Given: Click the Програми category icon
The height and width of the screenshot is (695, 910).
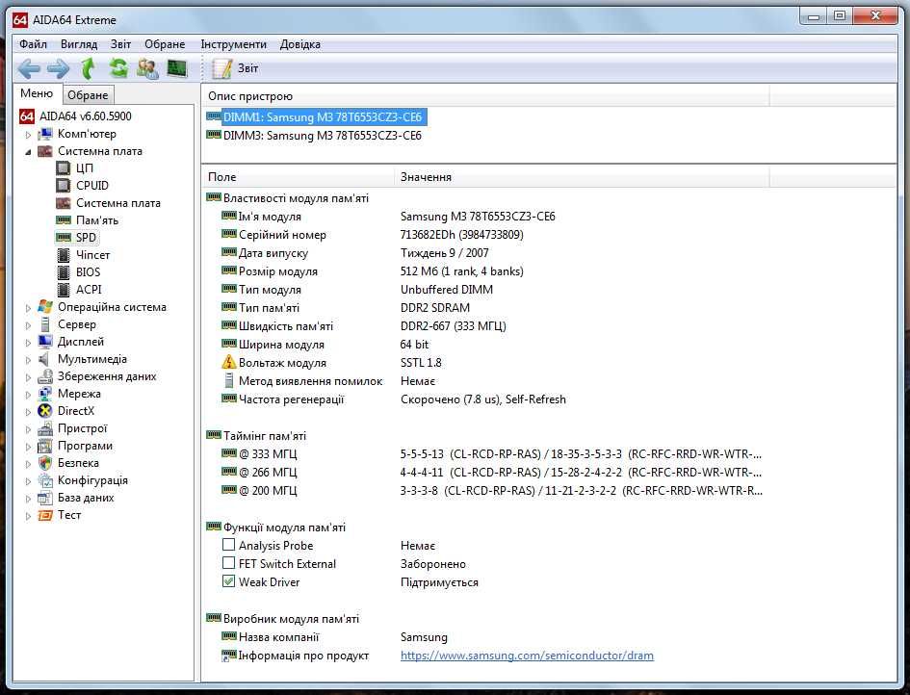Looking at the screenshot, I should click(45, 446).
